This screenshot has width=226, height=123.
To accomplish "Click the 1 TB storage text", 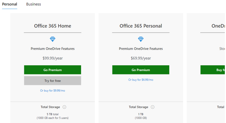I will click(141, 114).
